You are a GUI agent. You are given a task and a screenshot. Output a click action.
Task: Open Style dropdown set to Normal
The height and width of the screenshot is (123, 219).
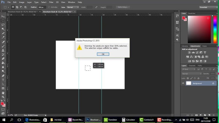click(73, 7)
